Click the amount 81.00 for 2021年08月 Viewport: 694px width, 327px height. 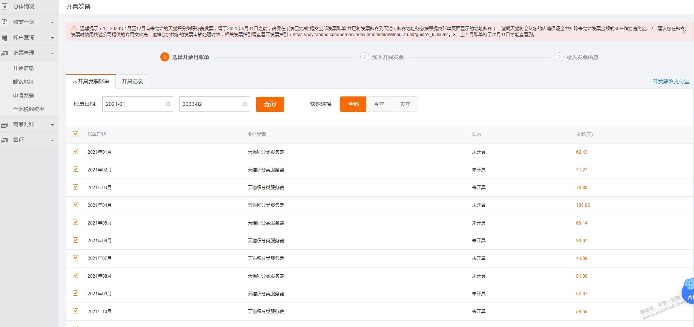(x=582, y=276)
